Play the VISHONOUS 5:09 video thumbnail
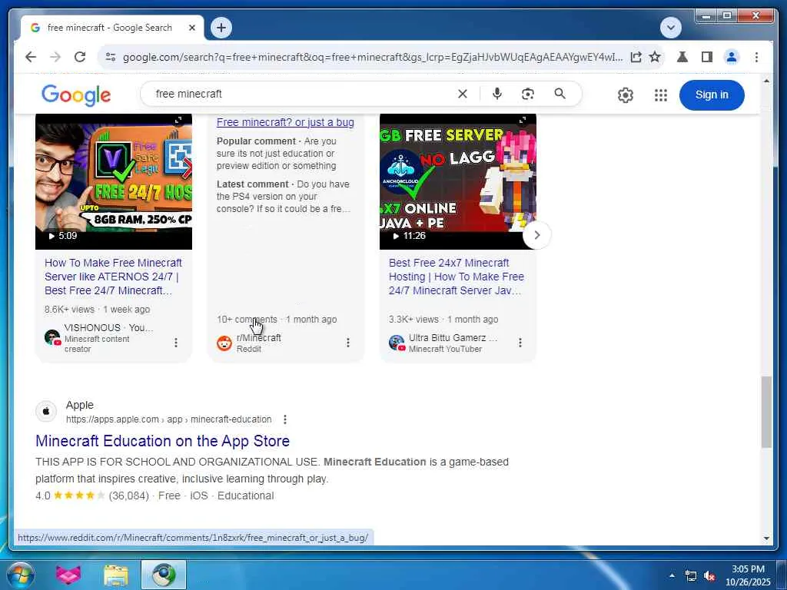This screenshot has height=590, width=787. click(x=114, y=181)
